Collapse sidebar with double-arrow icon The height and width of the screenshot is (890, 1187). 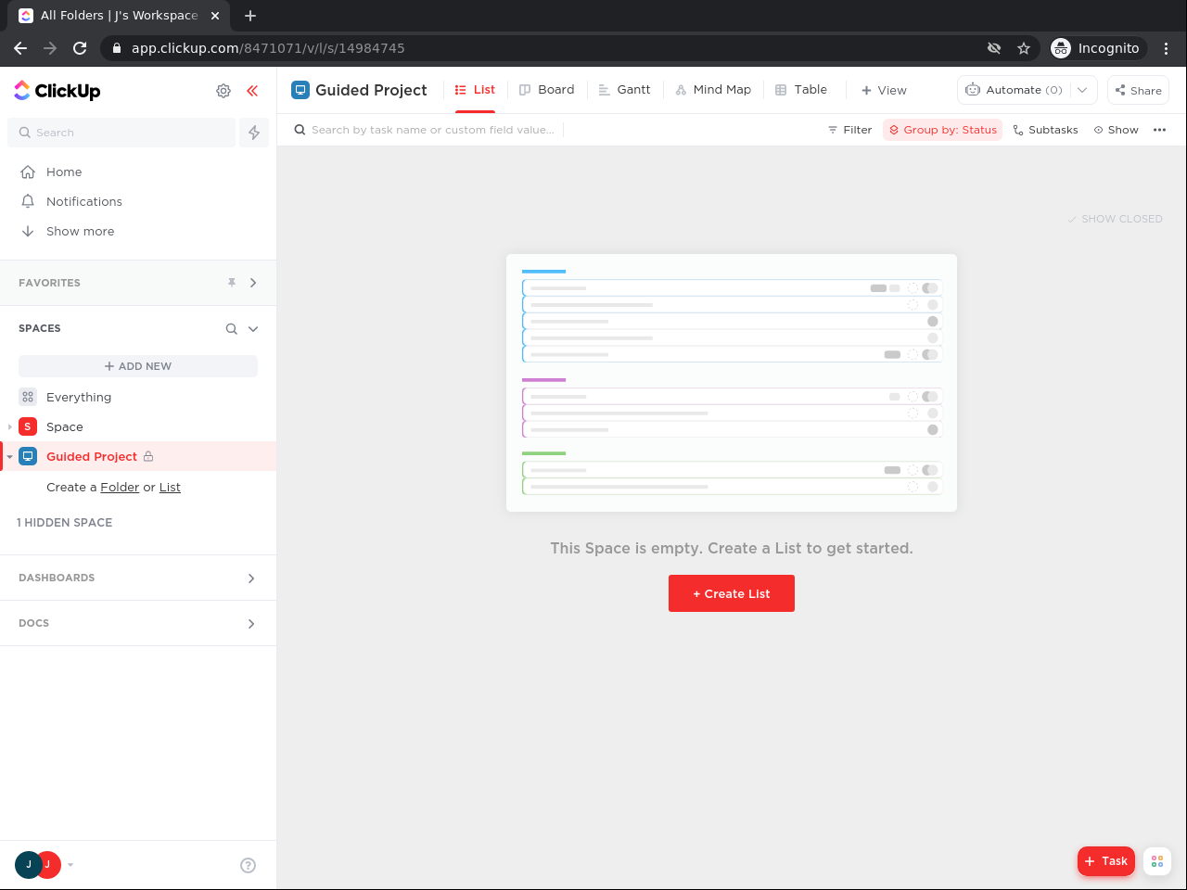252,91
